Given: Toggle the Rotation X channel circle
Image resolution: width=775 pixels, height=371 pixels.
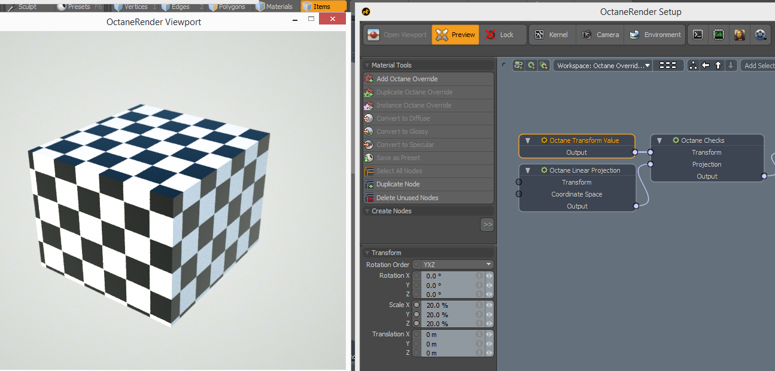Looking at the screenshot, I should 417,275.
